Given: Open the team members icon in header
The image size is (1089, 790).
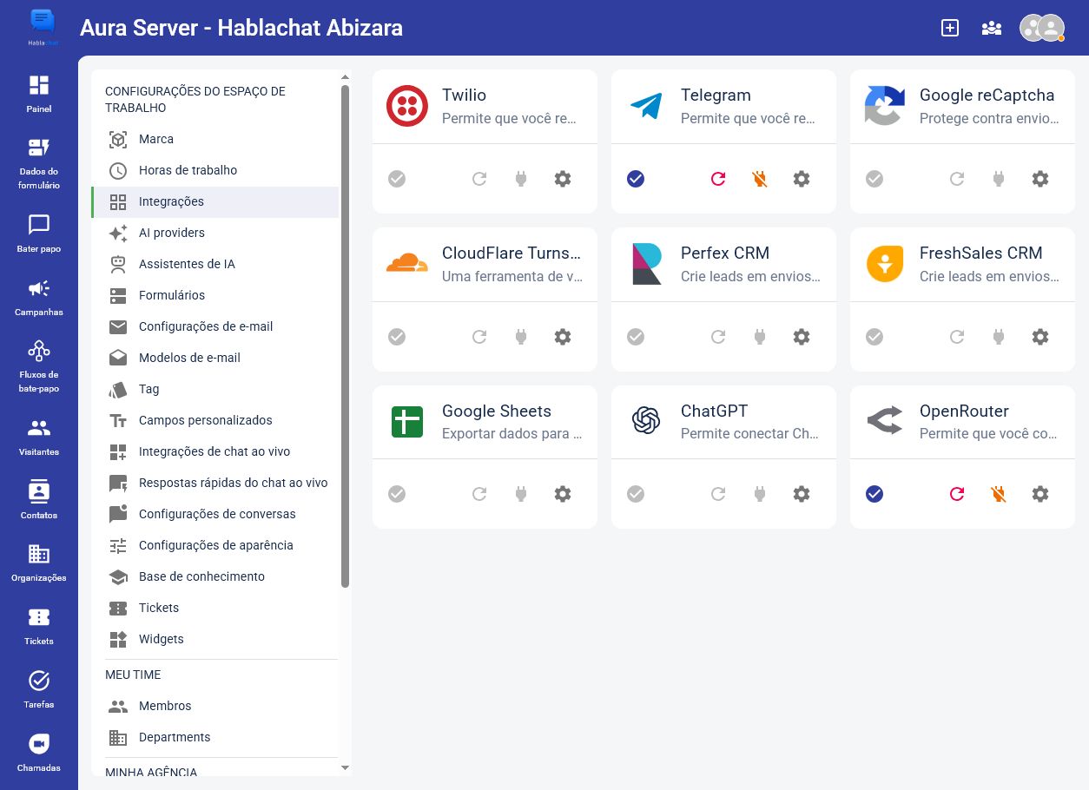Looking at the screenshot, I should pyautogui.click(x=992, y=28).
